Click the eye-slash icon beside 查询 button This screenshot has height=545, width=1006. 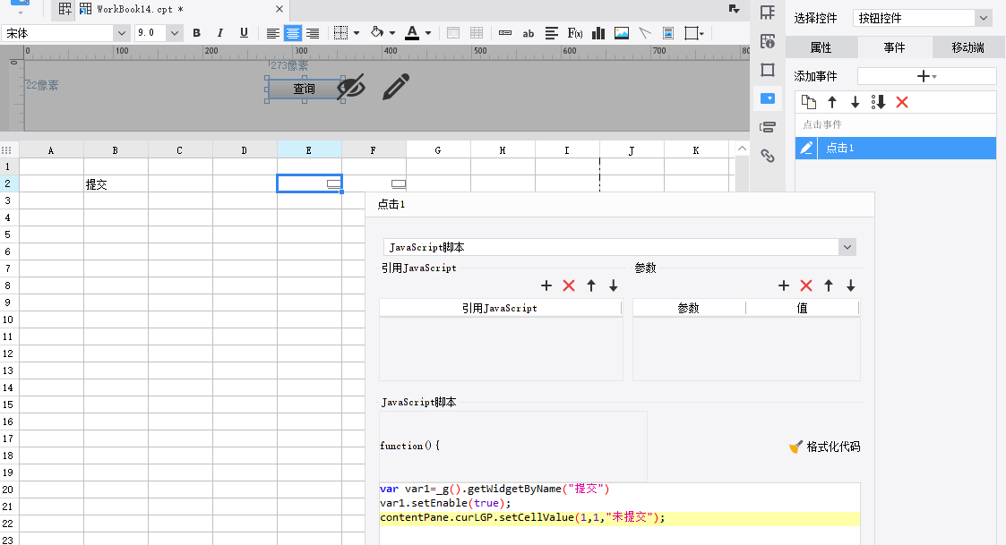[x=351, y=87]
